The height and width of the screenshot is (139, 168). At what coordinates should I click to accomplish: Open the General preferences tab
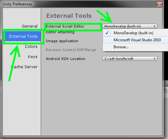[x=30, y=26]
